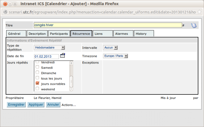Screen dimensions: 204x127
Task: Enable the weekend checkbox
Action: 37,89
